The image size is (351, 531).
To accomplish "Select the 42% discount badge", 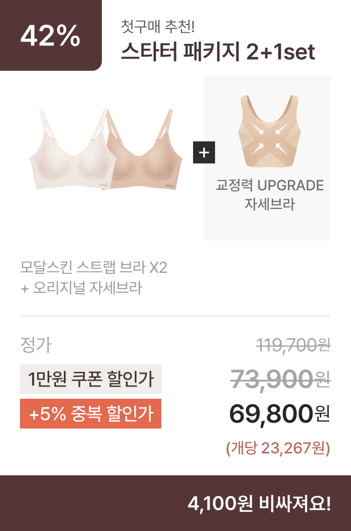I will click(51, 35).
